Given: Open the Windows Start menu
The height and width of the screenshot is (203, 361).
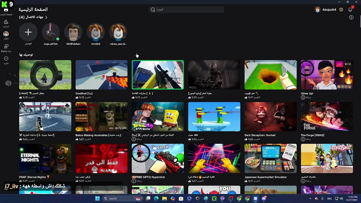Looking at the screenshot, I should pyautogui.click(x=97, y=198).
